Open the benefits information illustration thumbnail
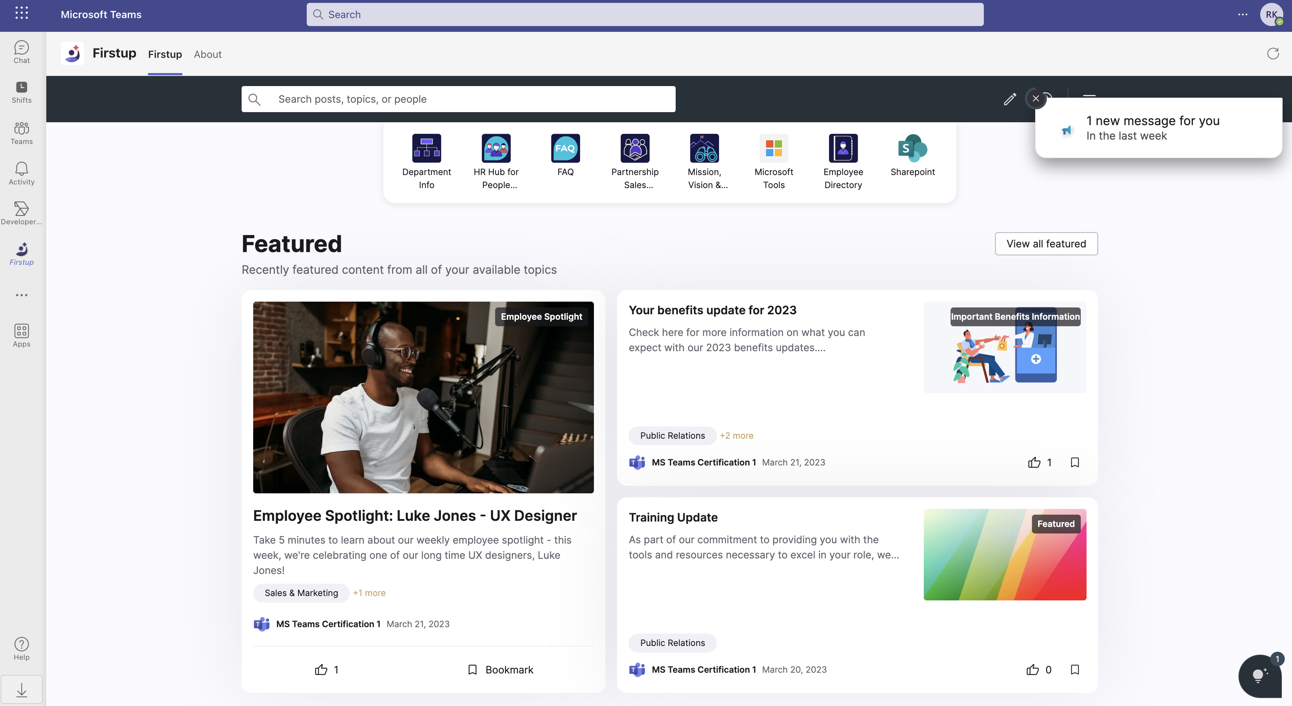The width and height of the screenshot is (1292, 706). (x=1004, y=348)
